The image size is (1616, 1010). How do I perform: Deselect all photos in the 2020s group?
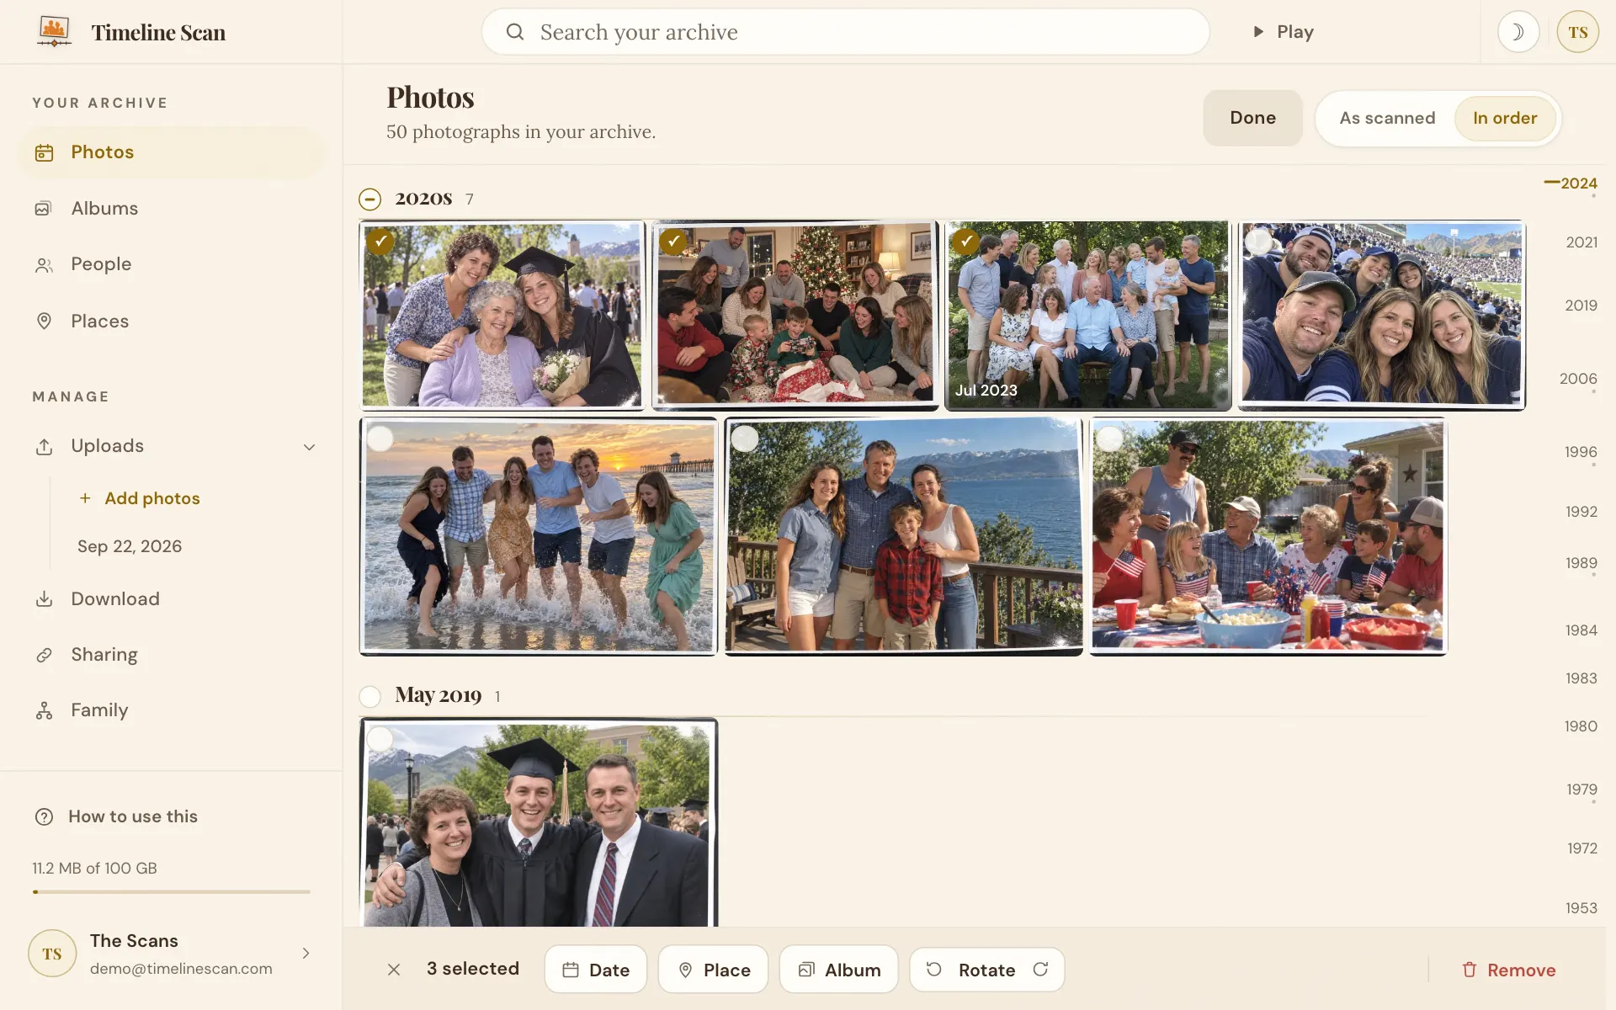click(369, 199)
